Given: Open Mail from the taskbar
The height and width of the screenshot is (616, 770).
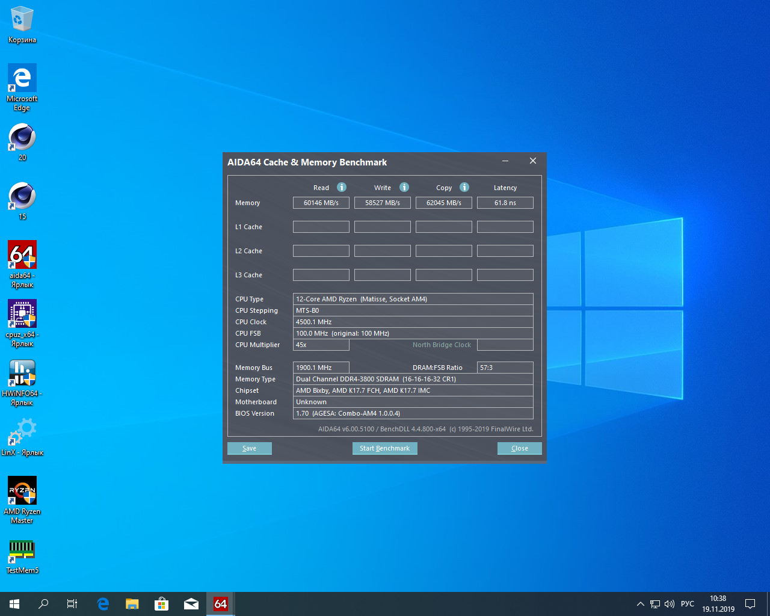Looking at the screenshot, I should (191, 604).
